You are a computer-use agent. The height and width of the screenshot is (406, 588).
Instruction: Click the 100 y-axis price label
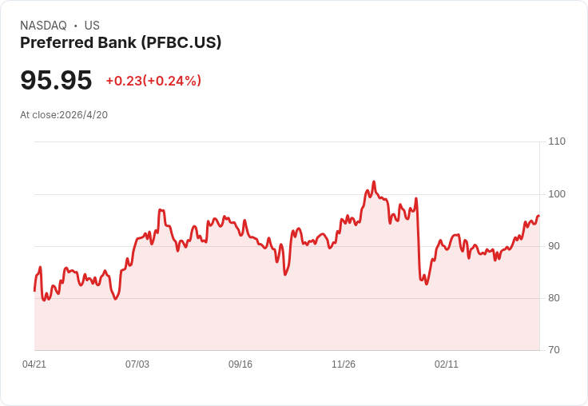coord(557,194)
